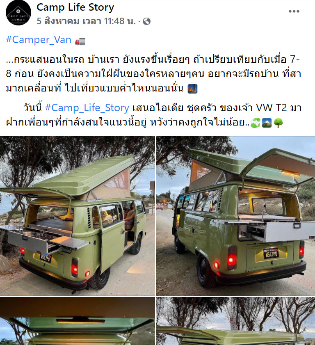Click the green recycle hands emoji
The height and width of the screenshot is (345, 315).
click(256, 123)
